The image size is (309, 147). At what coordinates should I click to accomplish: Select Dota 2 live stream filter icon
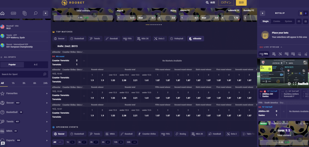pos(280,54)
